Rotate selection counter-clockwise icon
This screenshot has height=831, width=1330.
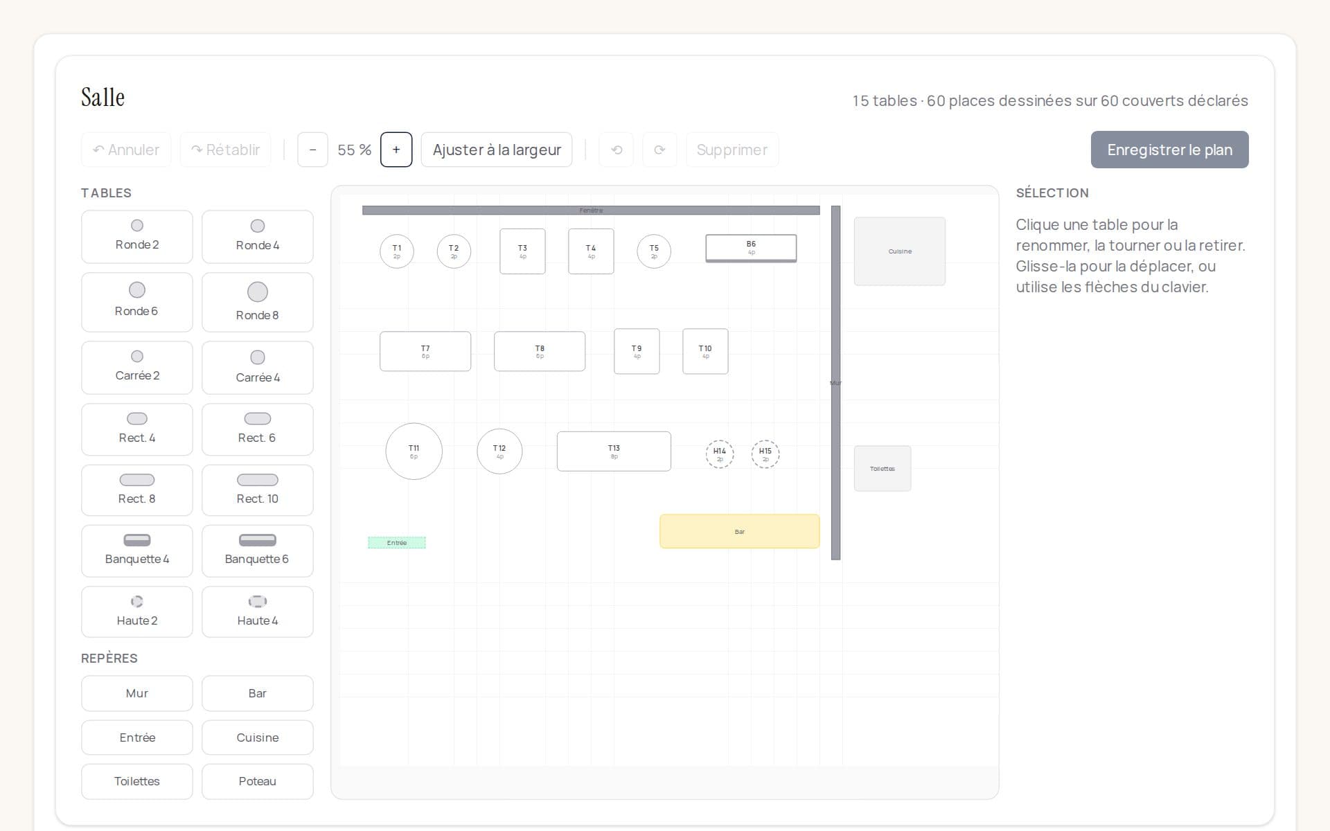click(x=617, y=150)
